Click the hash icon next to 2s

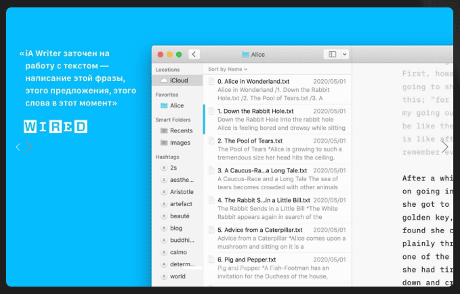(x=164, y=168)
